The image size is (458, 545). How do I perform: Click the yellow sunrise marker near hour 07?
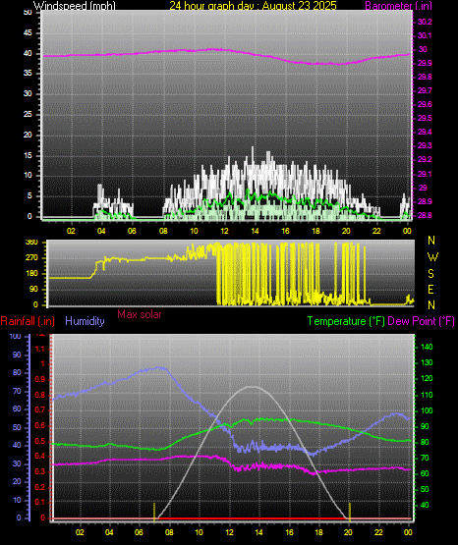point(154,512)
